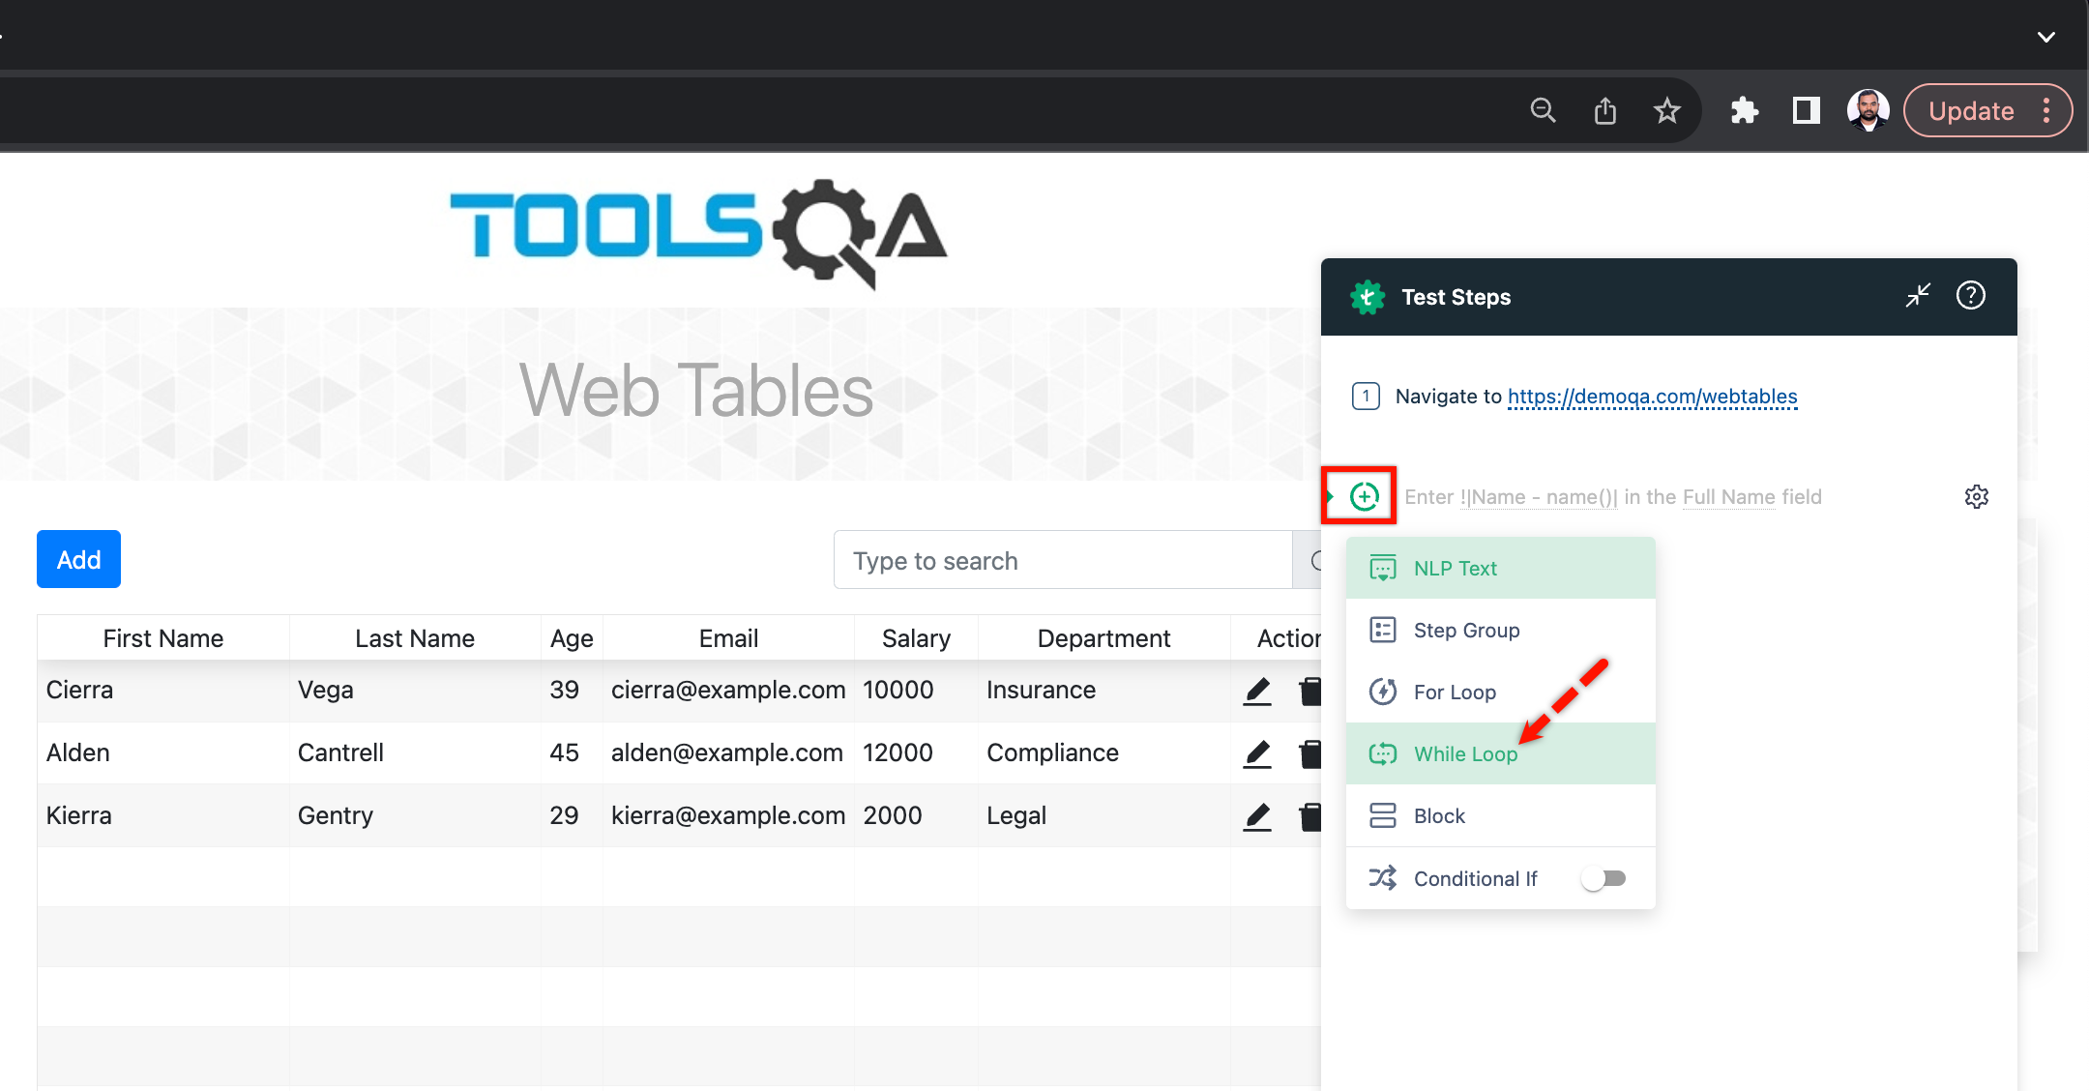Click the Conditional If shuffle icon
Image resolution: width=2089 pixels, height=1091 pixels.
1383,878
